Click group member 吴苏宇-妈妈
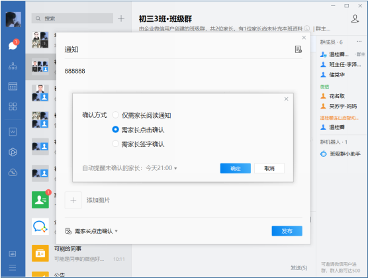The image size is (368, 278). tap(339, 106)
